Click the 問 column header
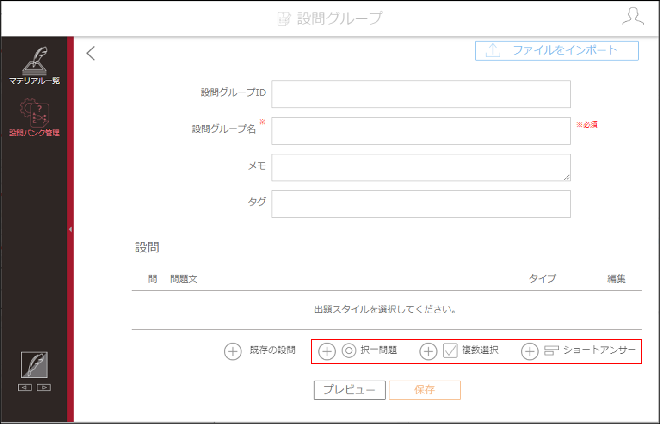 pos(153,279)
